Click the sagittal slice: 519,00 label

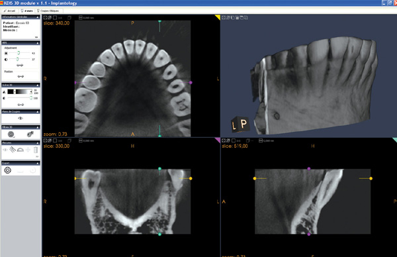235,146
